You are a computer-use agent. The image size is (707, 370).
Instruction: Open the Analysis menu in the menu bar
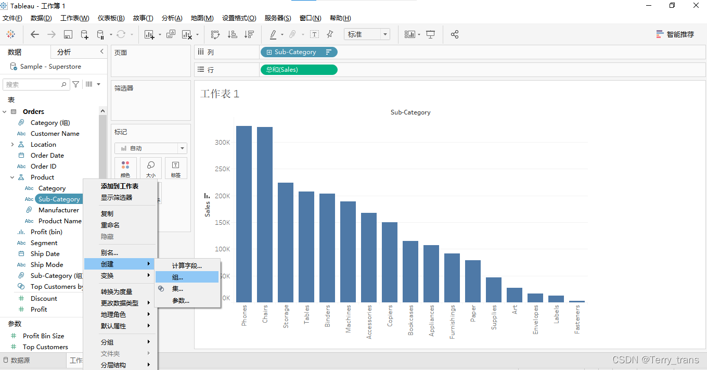(x=172, y=18)
